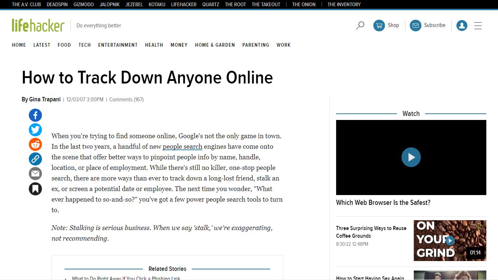Jump to Comments (167)
This screenshot has width=498, height=280.
point(127,100)
